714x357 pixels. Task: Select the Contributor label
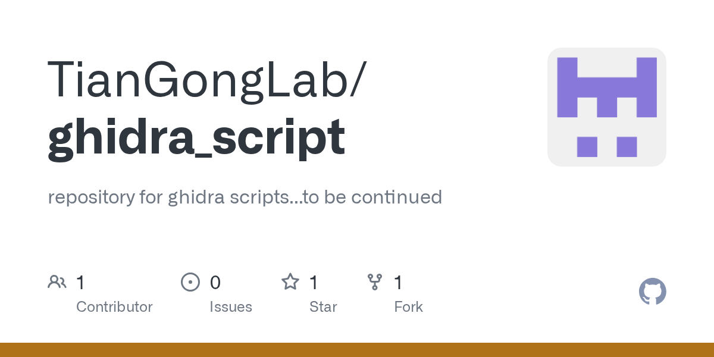pos(114,307)
